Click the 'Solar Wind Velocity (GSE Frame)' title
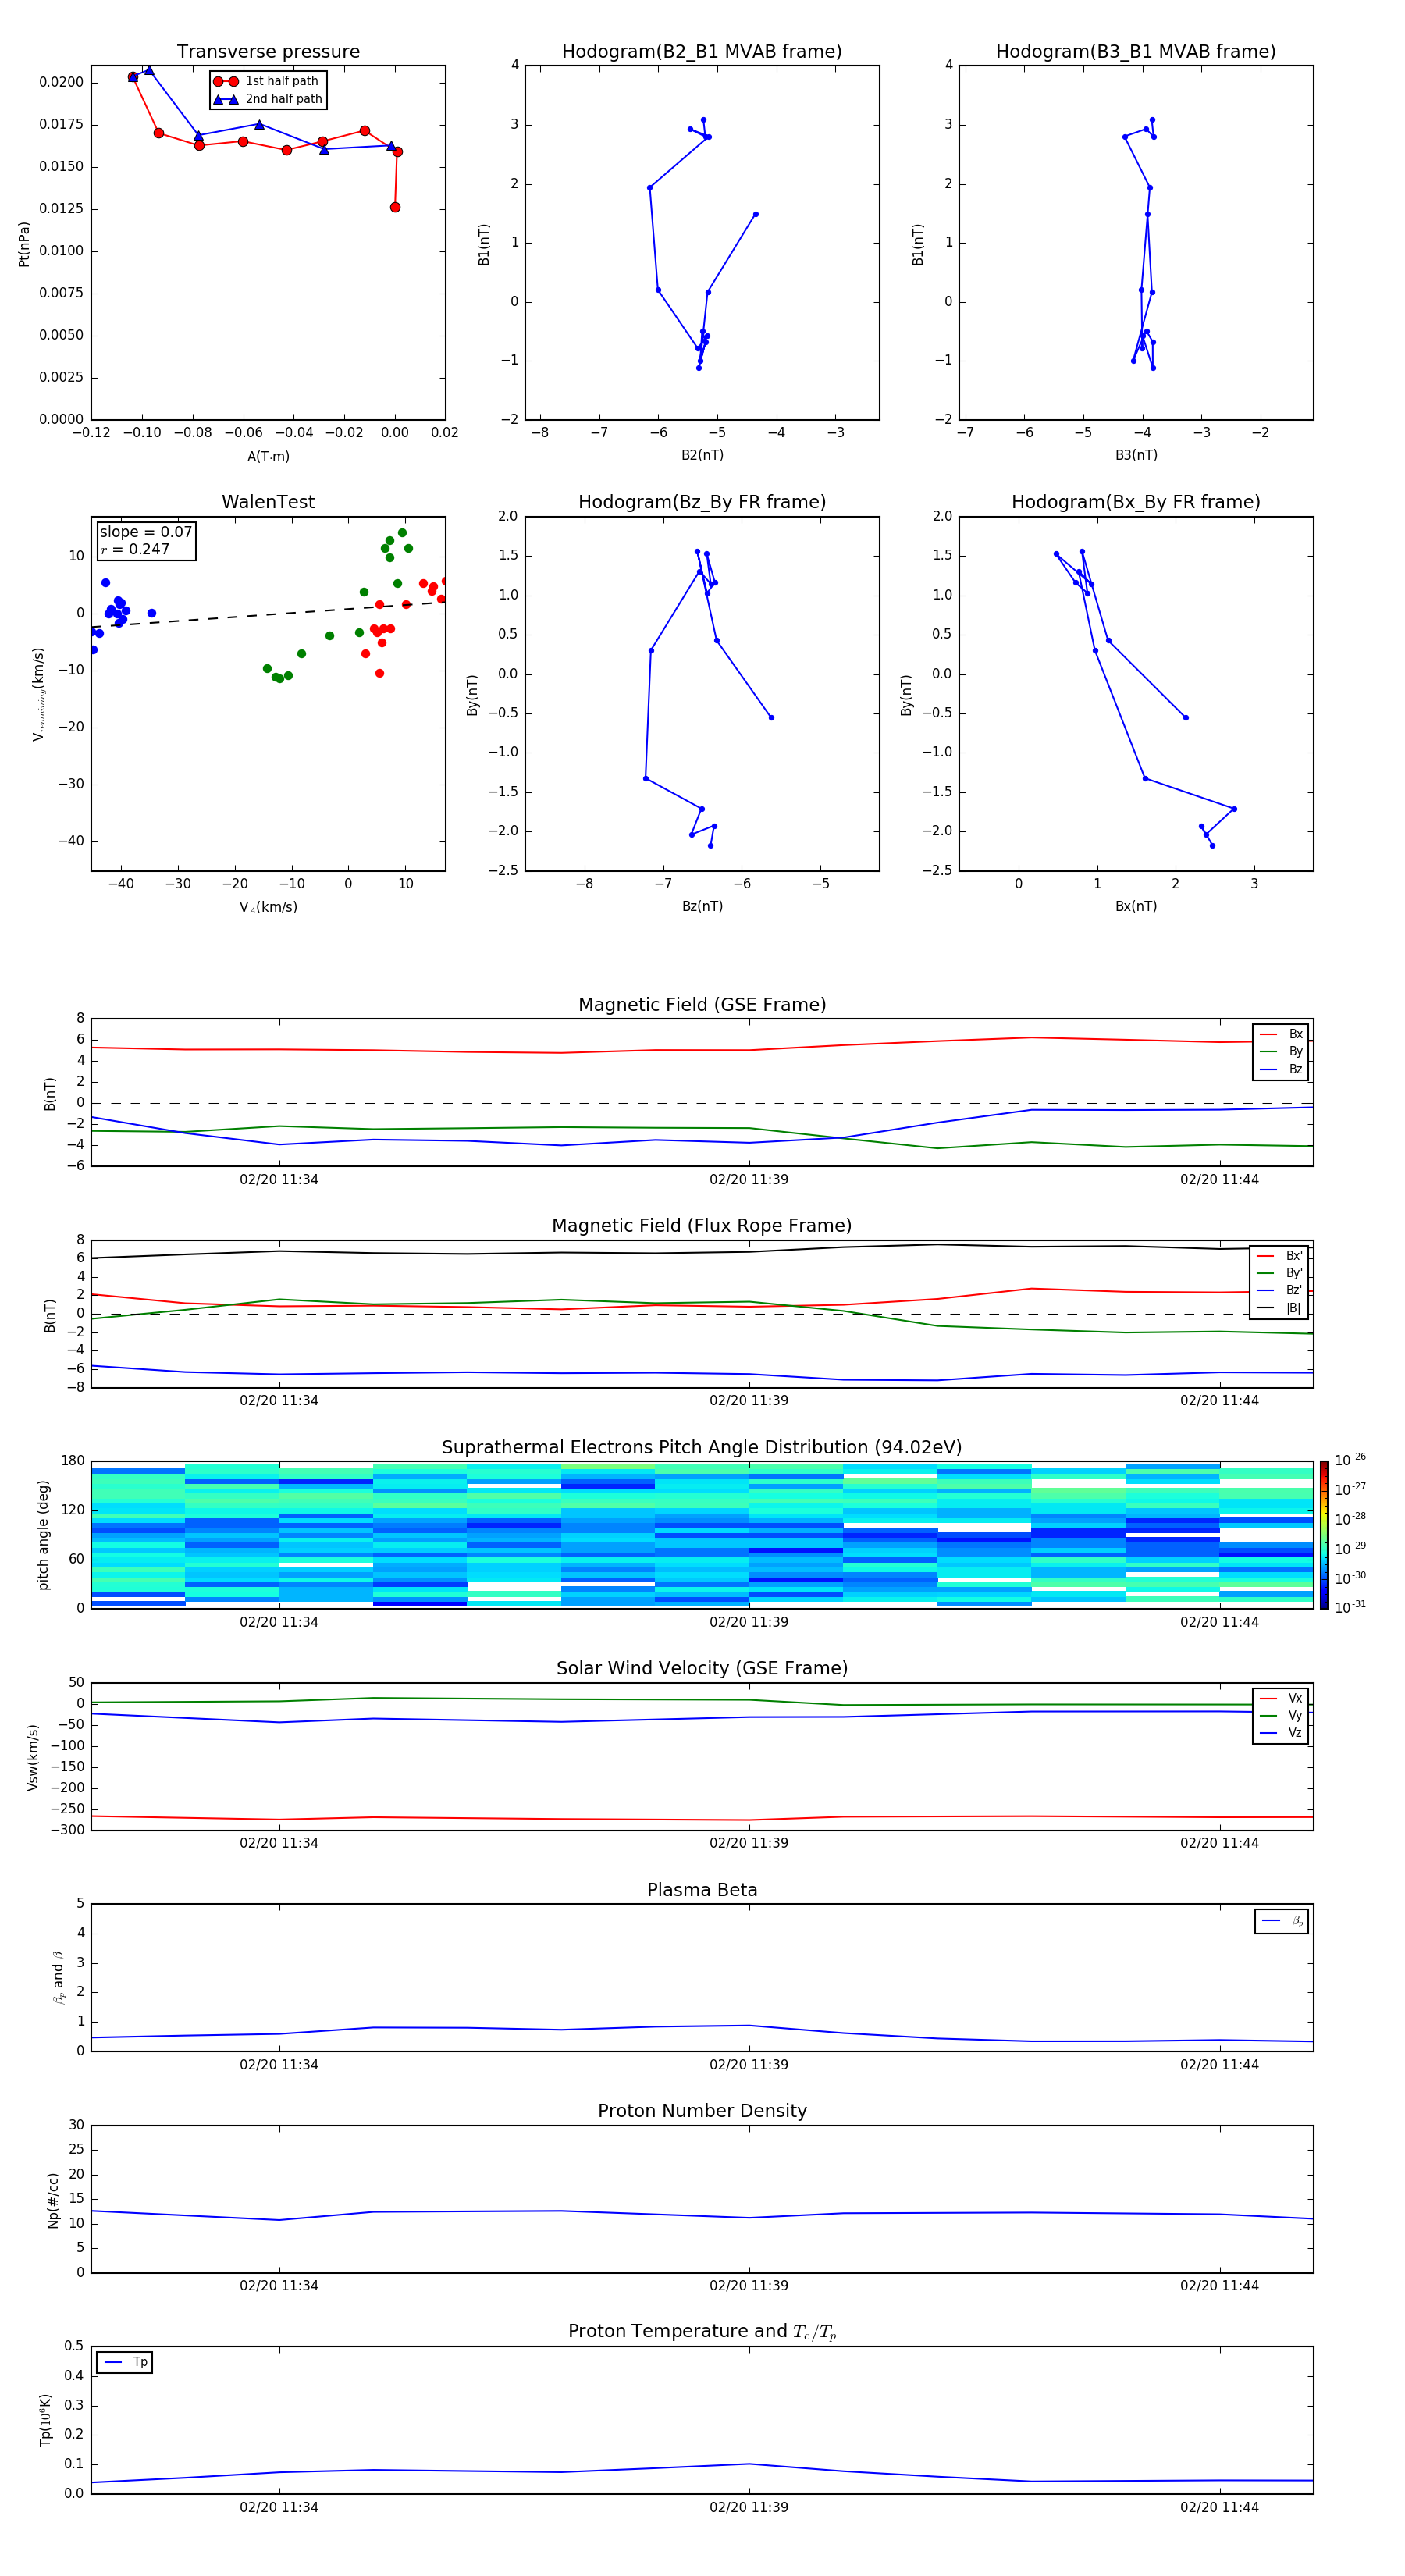Screen dimensions: 1405x2576 (x=702, y=1669)
